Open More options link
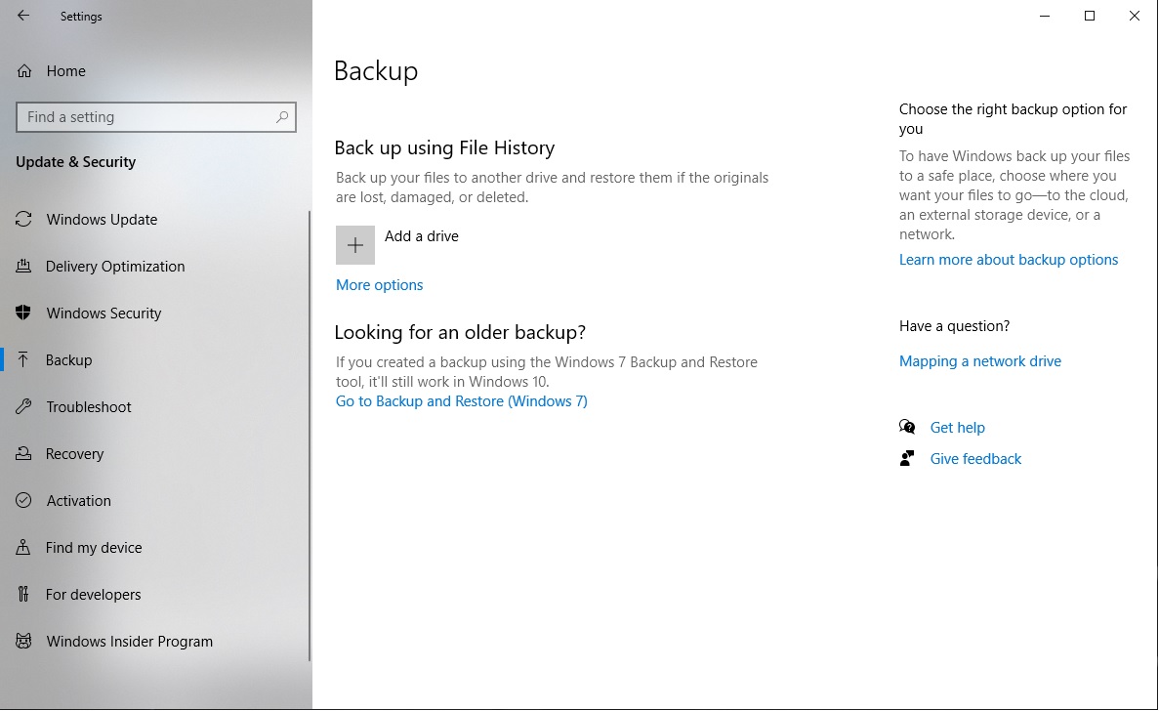The image size is (1159, 711). (379, 285)
